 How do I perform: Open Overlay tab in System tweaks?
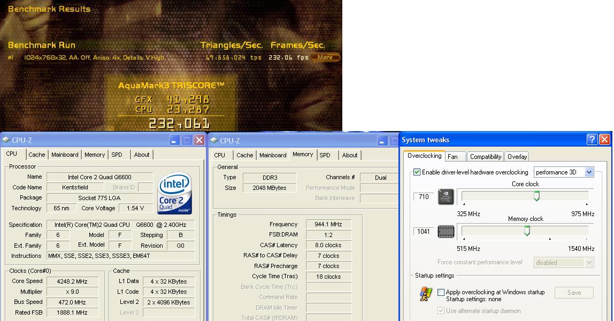pyautogui.click(x=517, y=157)
